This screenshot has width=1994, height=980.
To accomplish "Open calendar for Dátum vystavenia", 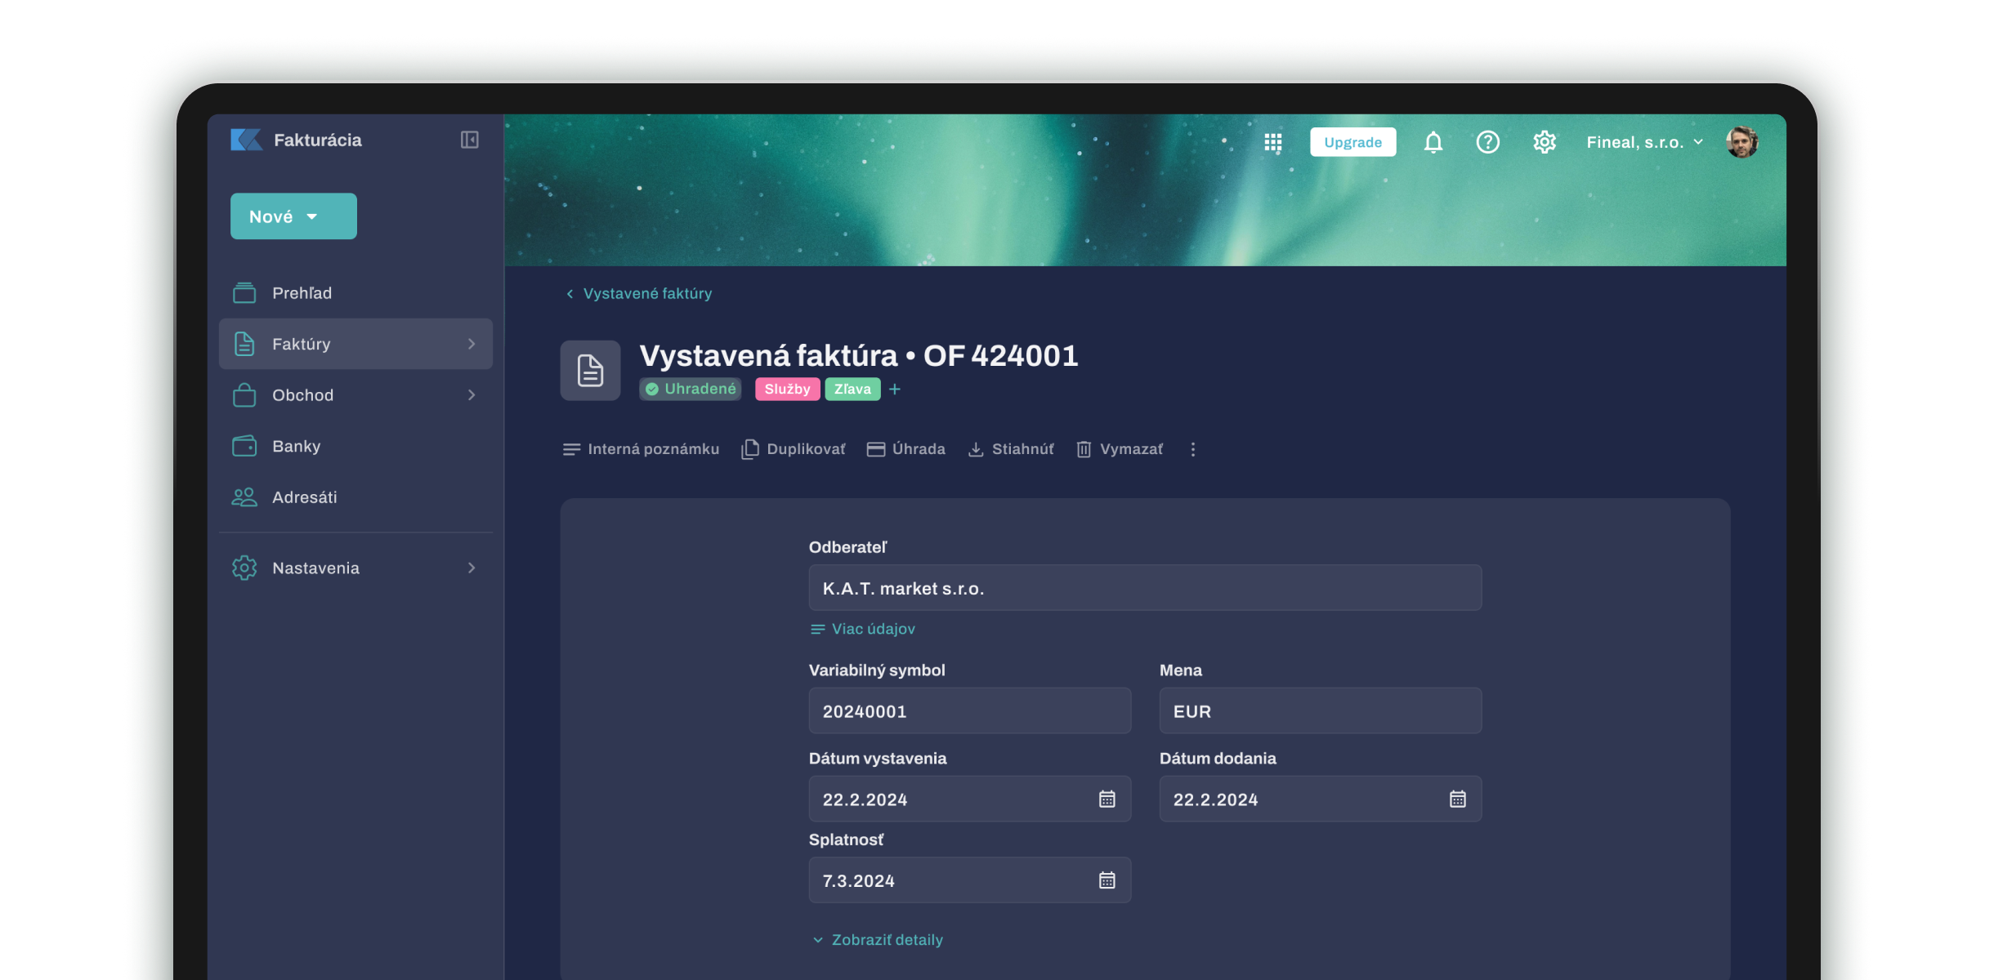I will click(1107, 799).
